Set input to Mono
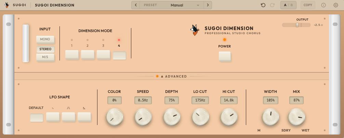This screenshot has width=344, height=138. (x=45, y=40)
